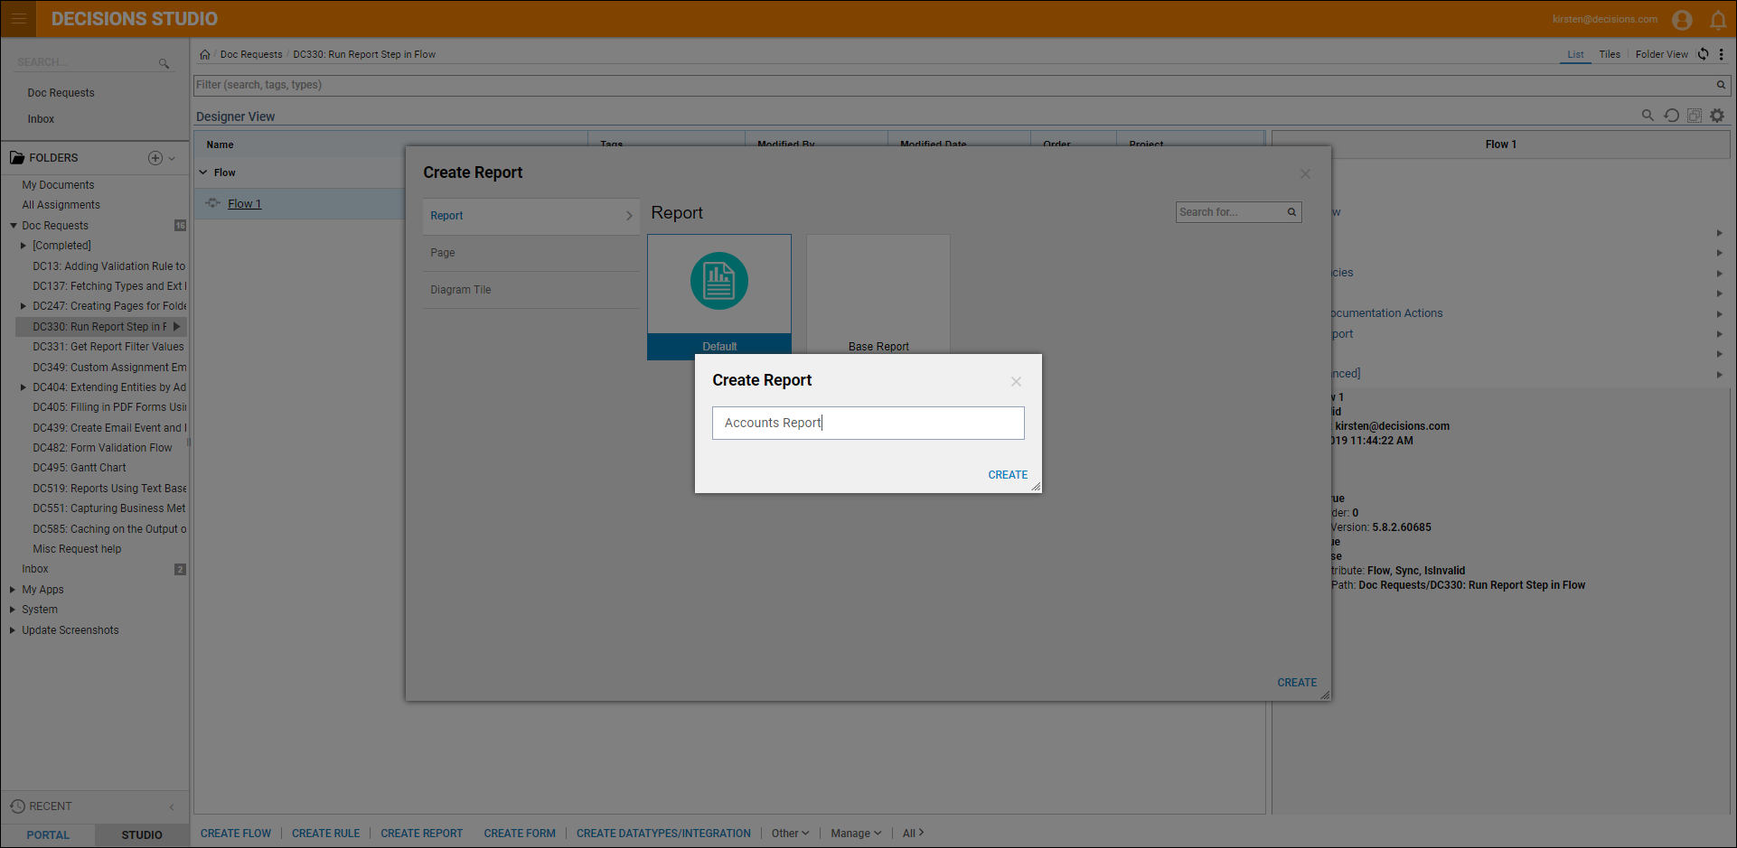Open the vertical three-dot options menu
Screen dimensions: 1737x848
pyautogui.click(x=1721, y=54)
